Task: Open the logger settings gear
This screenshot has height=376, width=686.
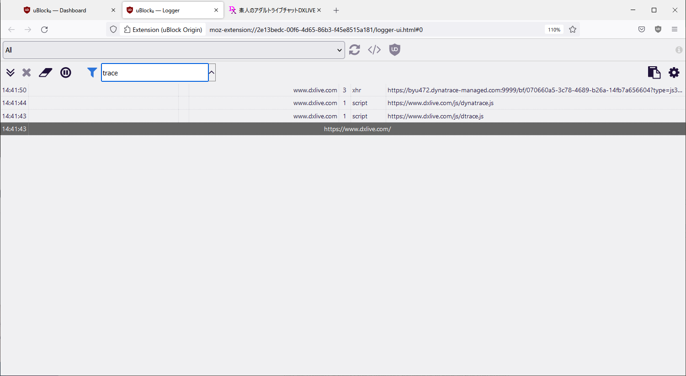Action: coord(674,72)
